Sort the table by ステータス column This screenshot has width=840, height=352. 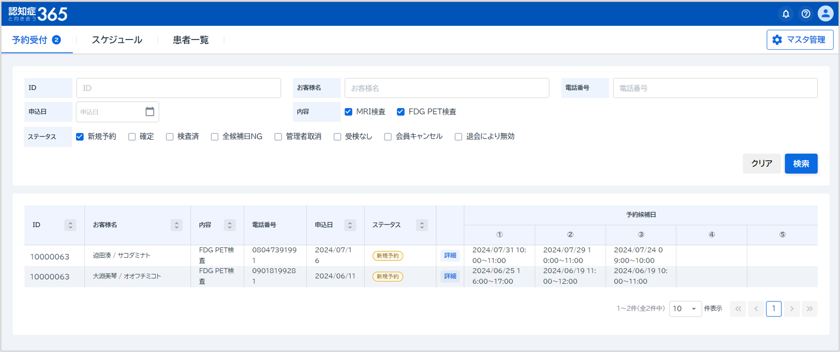point(421,225)
